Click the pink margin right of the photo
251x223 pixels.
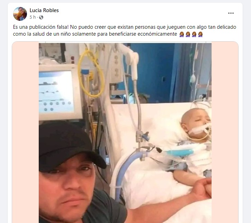[225, 132]
